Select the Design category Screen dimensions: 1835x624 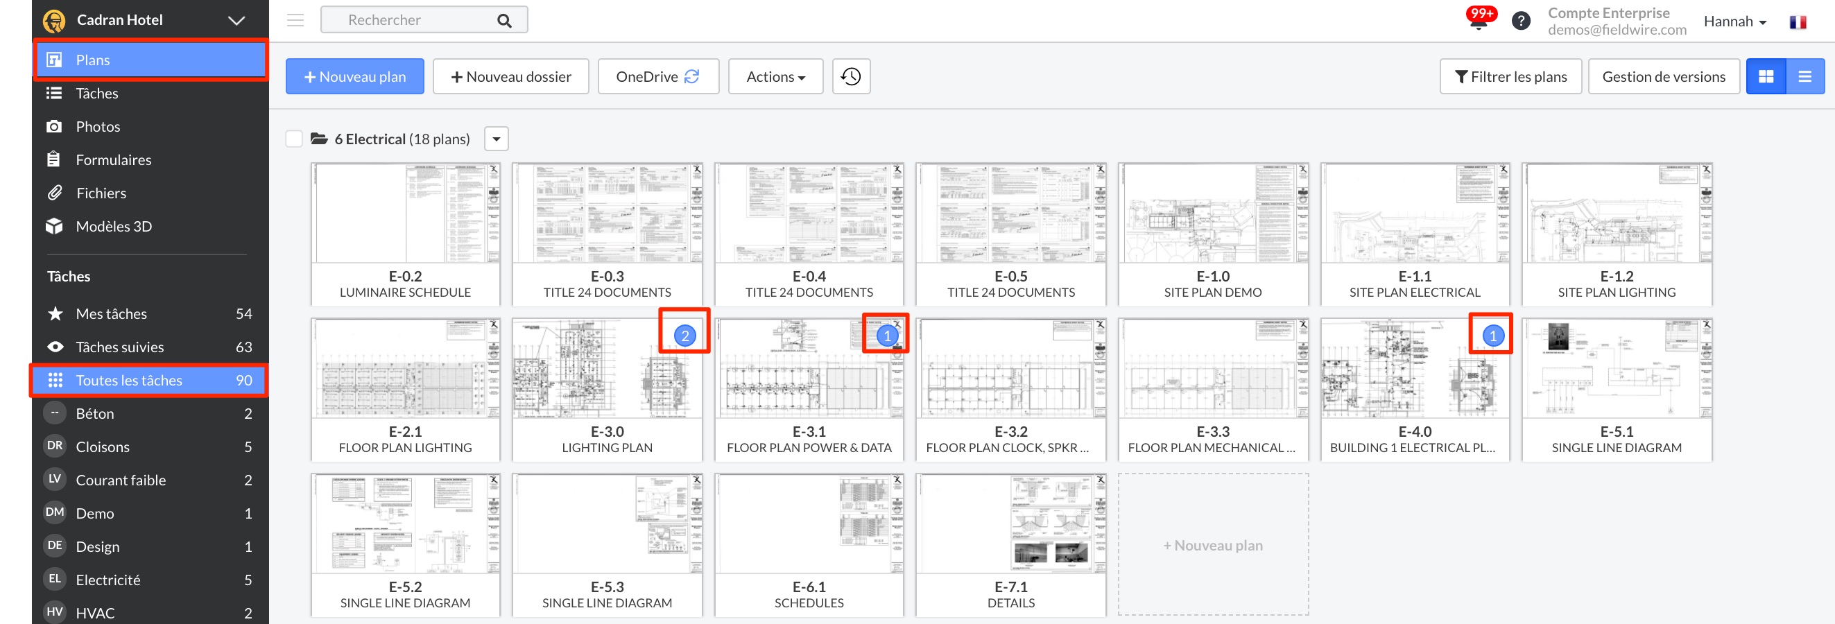click(x=150, y=546)
